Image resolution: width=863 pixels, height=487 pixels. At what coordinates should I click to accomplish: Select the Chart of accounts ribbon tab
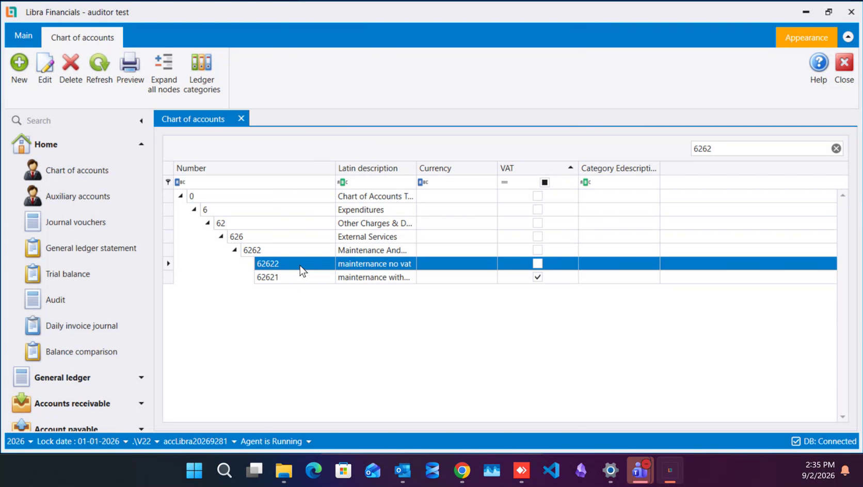tap(83, 38)
